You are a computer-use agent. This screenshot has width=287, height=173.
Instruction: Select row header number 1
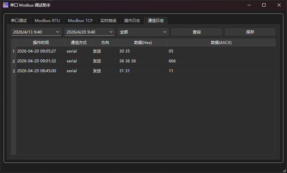14,51
